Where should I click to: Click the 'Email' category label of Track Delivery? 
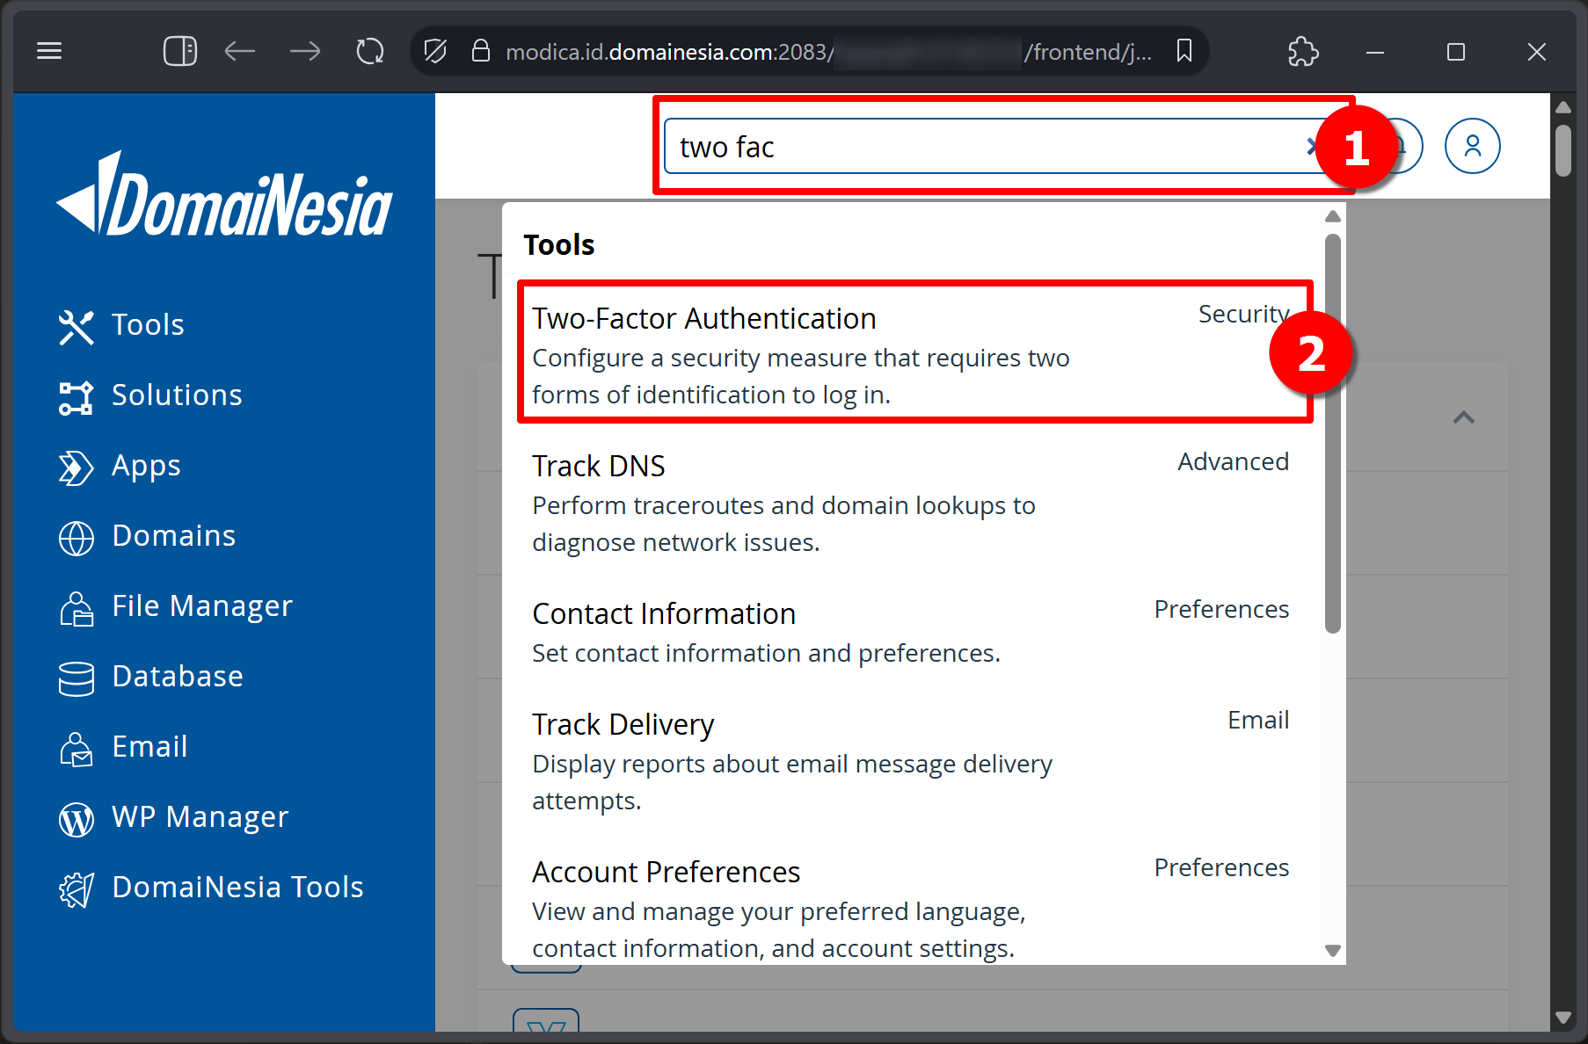[x=1258, y=720]
